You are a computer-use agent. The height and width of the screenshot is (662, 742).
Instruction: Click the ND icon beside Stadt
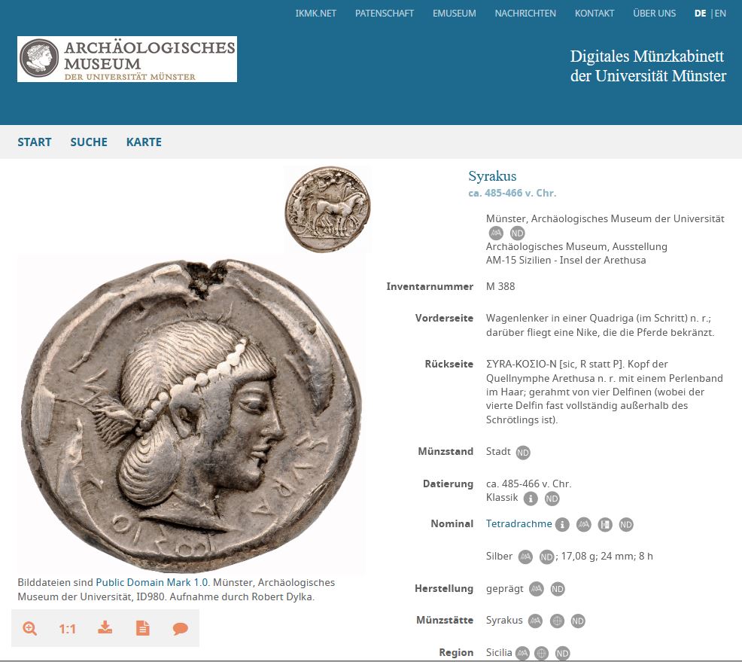coord(523,453)
